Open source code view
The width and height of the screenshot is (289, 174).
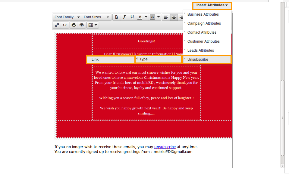(x=65, y=25)
